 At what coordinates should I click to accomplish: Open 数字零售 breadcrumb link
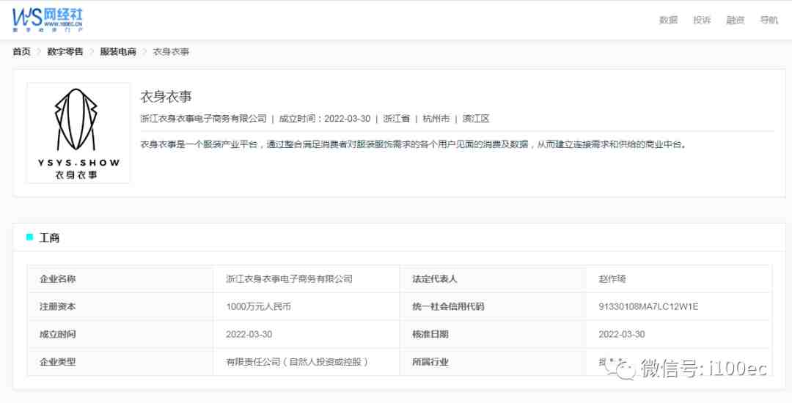point(65,51)
